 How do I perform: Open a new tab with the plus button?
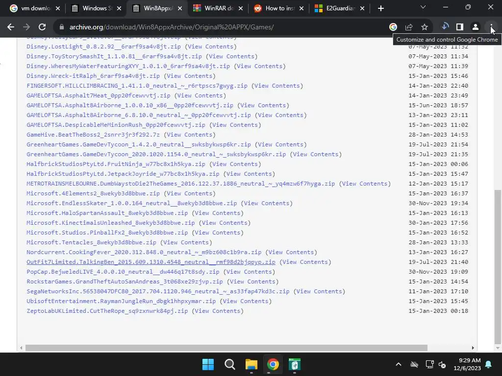(380, 8)
